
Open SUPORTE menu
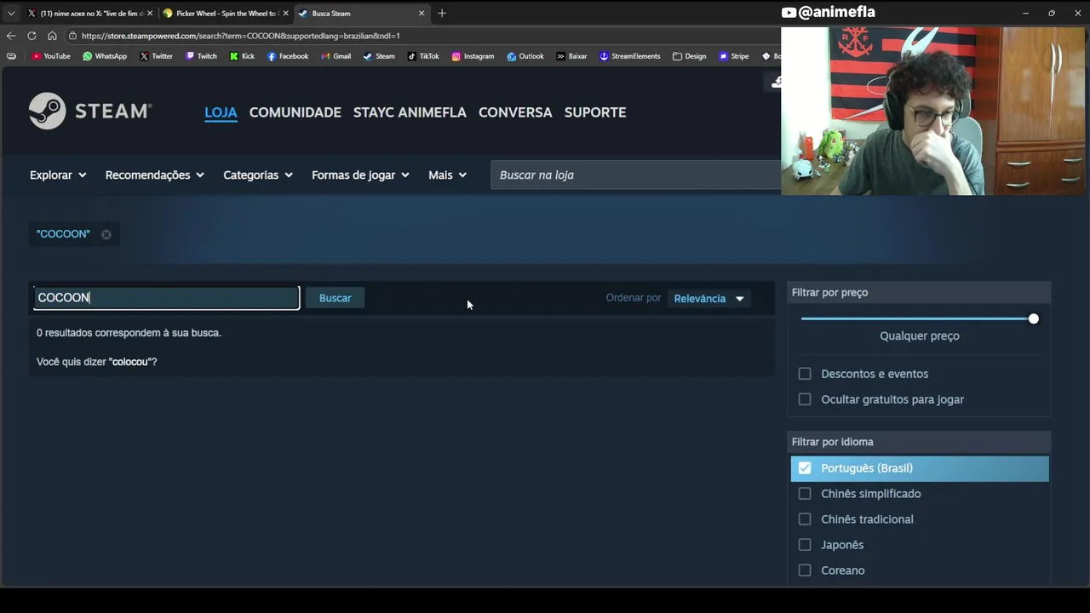[595, 112]
